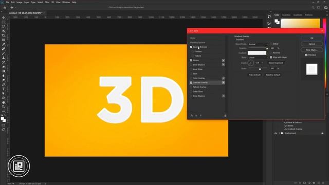The height and width of the screenshot is (185, 329).
Task: Open the Image menu
Action: pos(20,2)
